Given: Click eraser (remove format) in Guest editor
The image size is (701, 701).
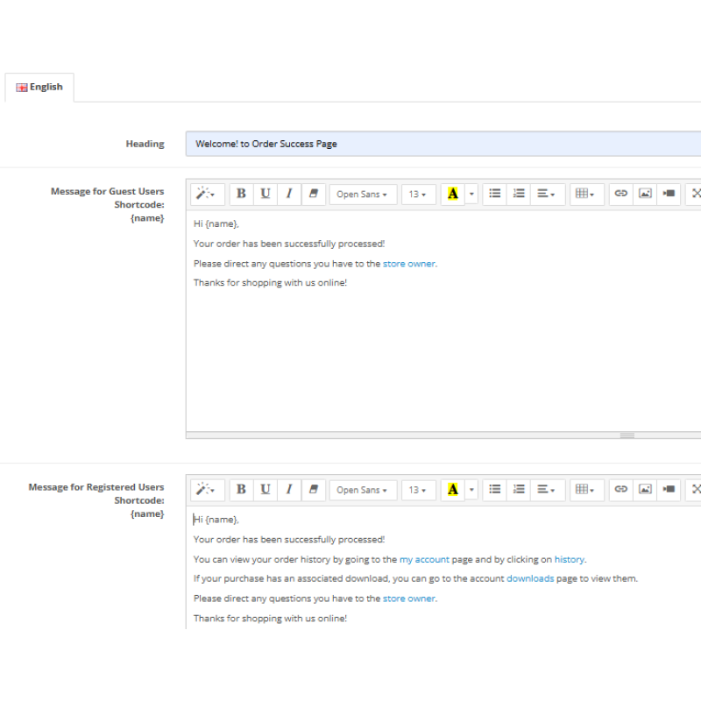Looking at the screenshot, I should pos(314,194).
